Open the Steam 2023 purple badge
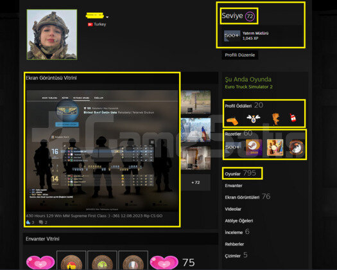 254,147
